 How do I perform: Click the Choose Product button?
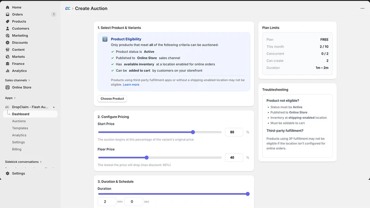[112, 98]
